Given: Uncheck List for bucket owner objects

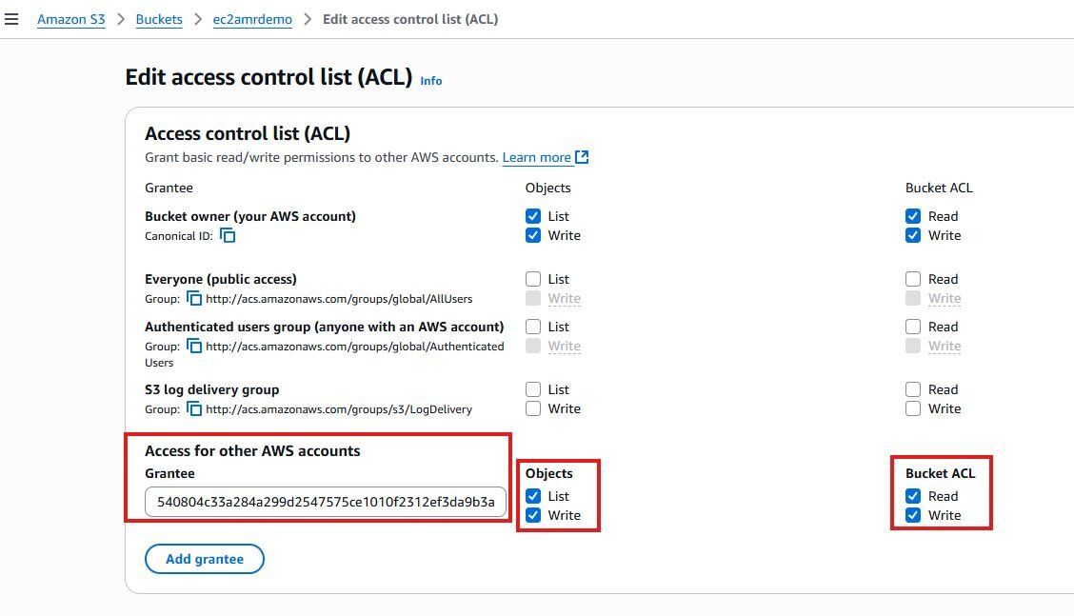Looking at the screenshot, I should [x=533, y=216].
